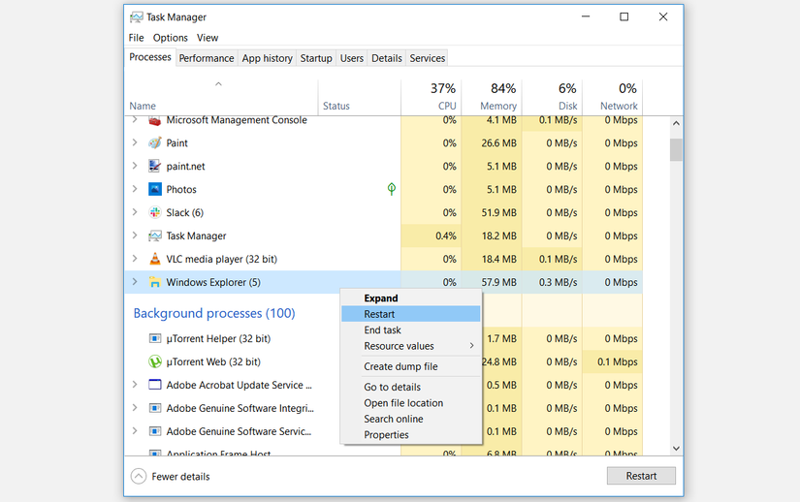Expand the Photos process group
The image size is (800, 502).
tap(135, 189)
